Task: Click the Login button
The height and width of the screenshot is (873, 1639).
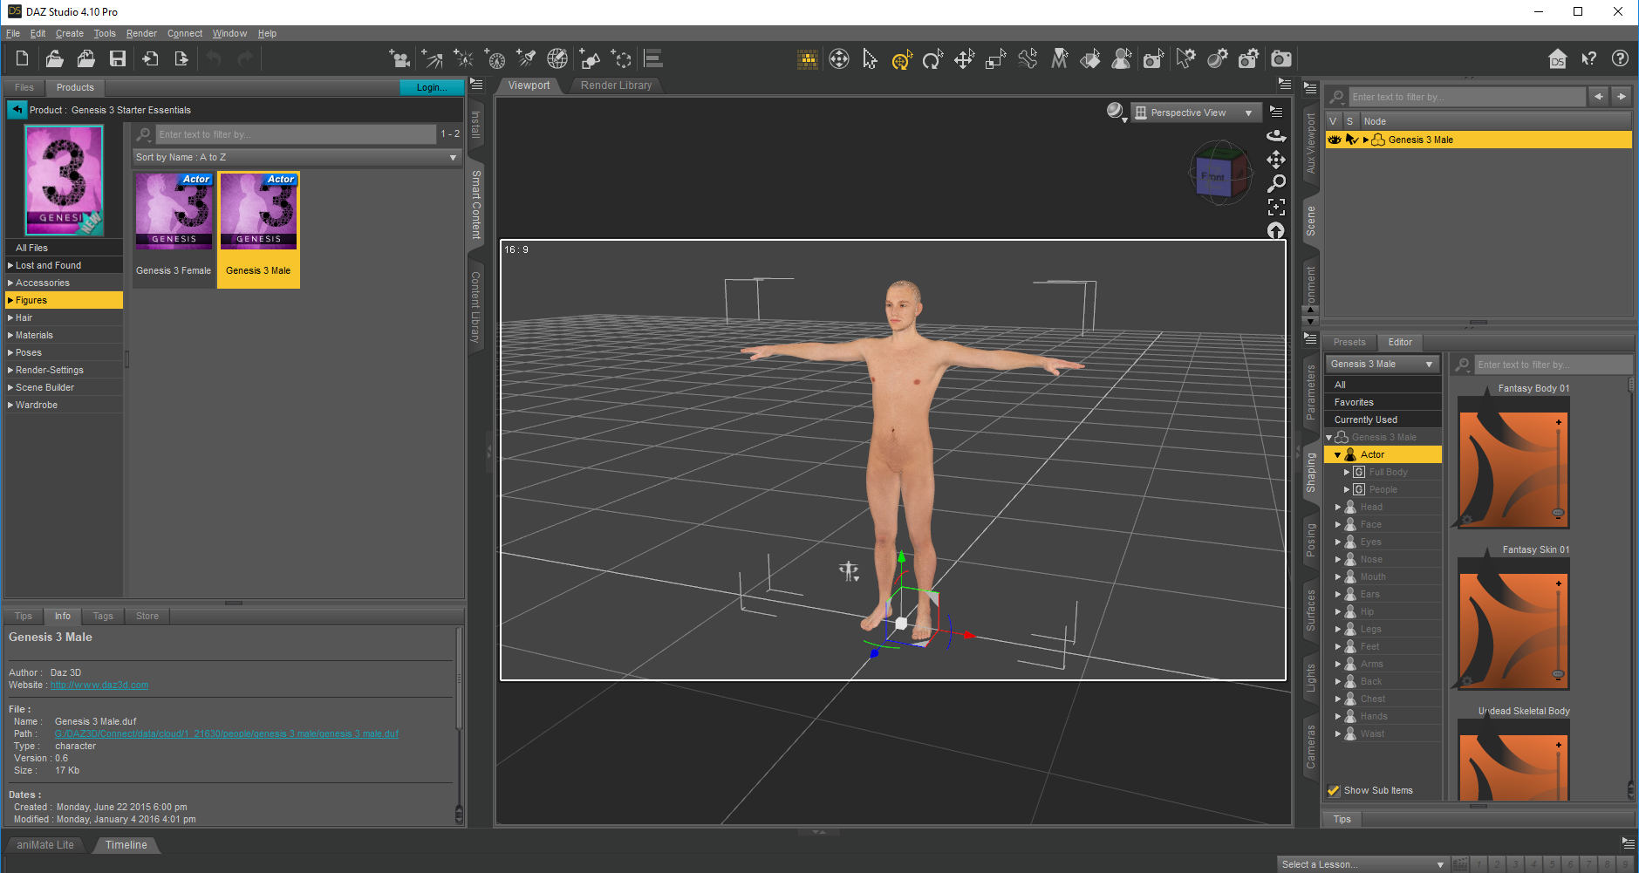Action: pos(431,87)
